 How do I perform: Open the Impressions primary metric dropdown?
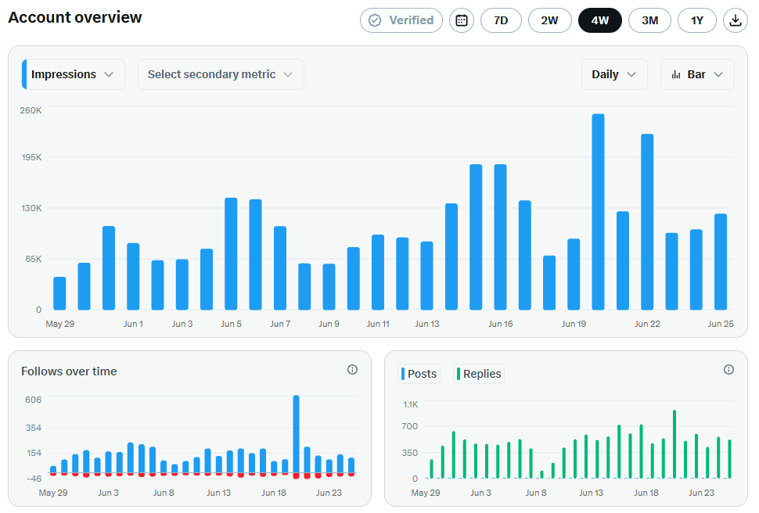(73, 74)
